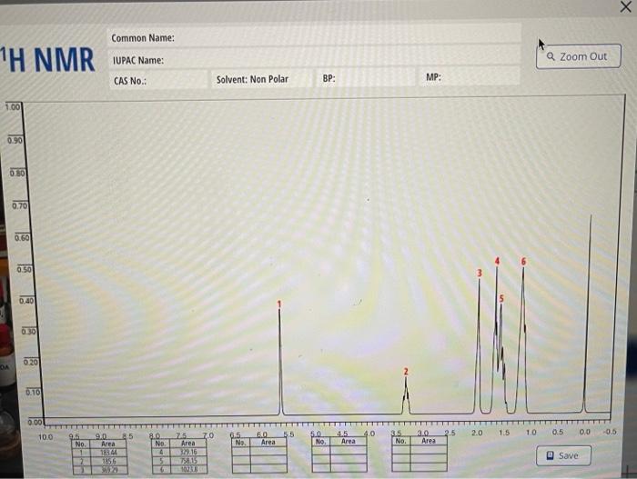Click area value 183.44 in table
This screenshot has width=637, height=479.
(x=108, y=453)
